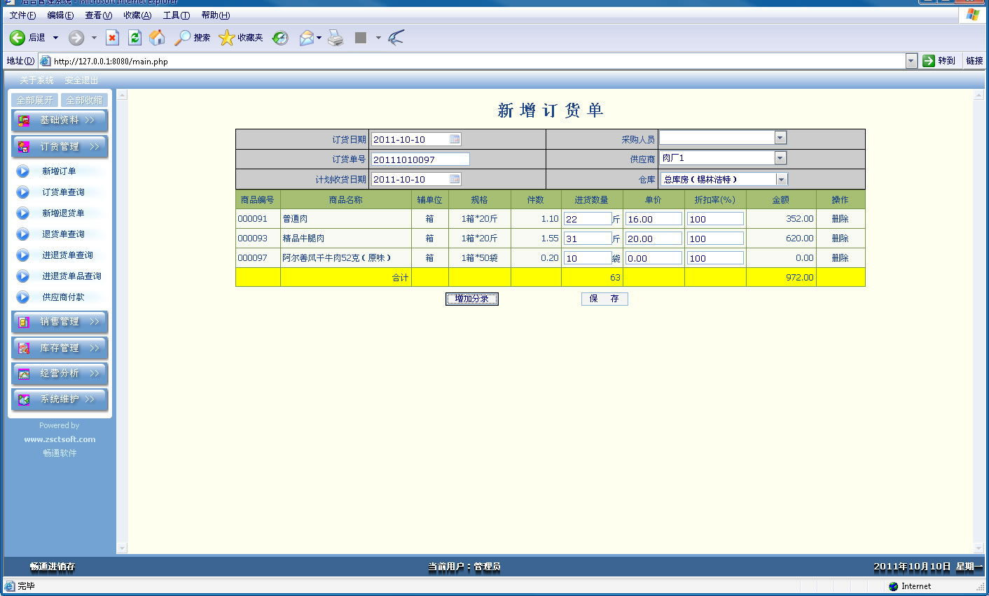Click the page scrollbar down arrow
Screen dimensions: 989x596
pos(979,548)
